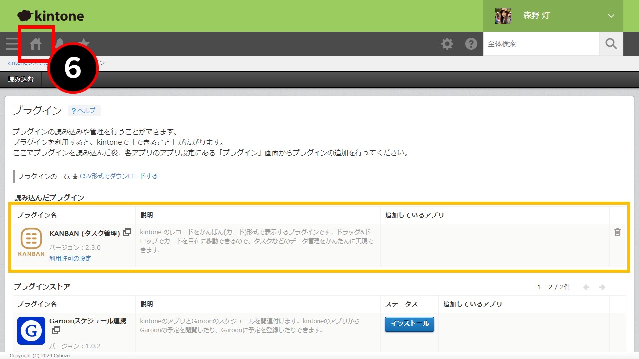The height and width of the screenshot is (359, 639).
Task: Open Garoonスケジュール連携 details popup icon
Action: point(56,330)
